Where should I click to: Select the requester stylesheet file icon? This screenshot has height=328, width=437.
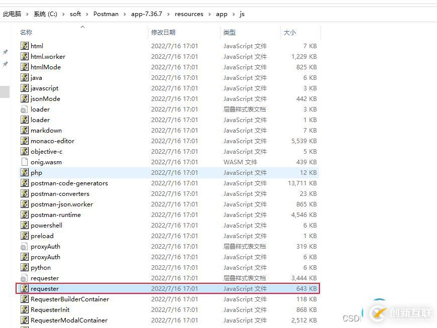[x=24, y=278]
